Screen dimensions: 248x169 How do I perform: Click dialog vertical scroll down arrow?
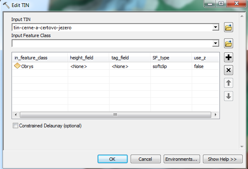click(x=242, y=147)
